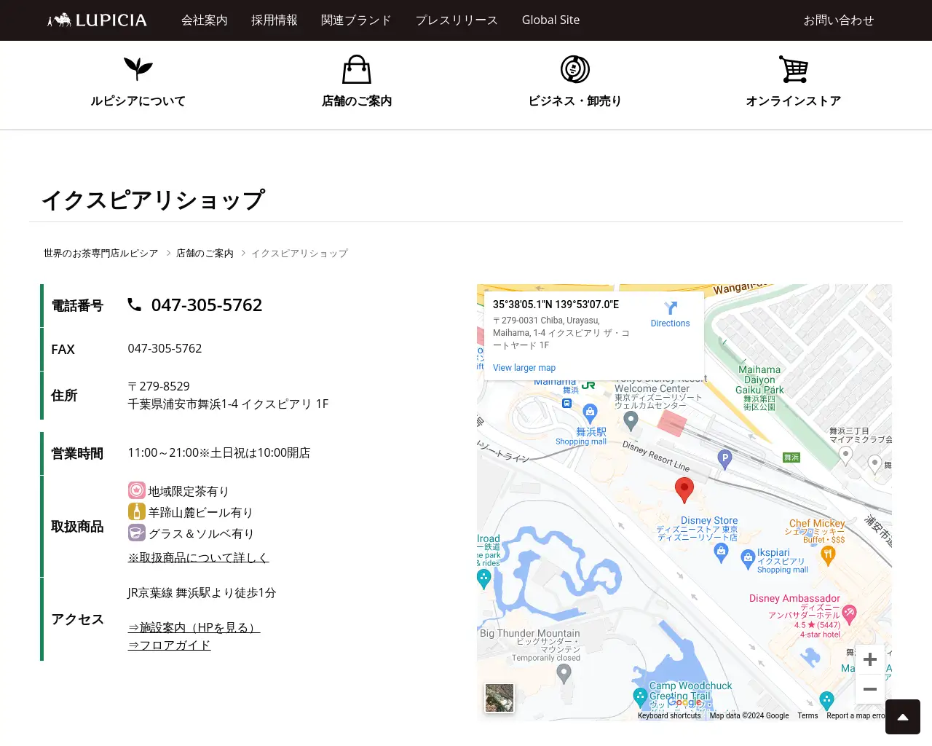Click the circular ビジネス・卸売り icon
This screenshot has height=746, width=932.
pyautogui.click(x=575, y=69)
